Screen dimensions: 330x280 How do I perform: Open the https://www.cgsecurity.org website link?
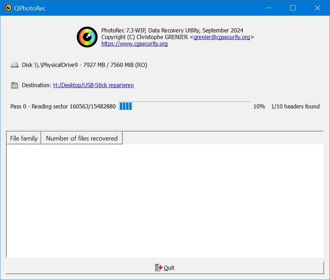(135, 44)
